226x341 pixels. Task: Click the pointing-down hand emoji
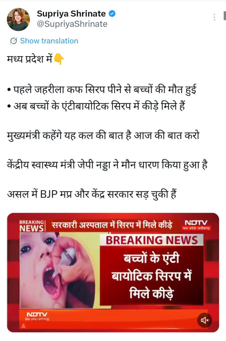[x=58, y=59]
